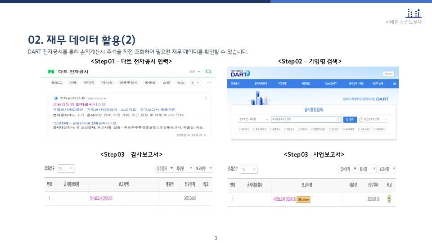Select the 동영상 tab in Naver results
Screen dimensions: 432x243
click(150, 82)
